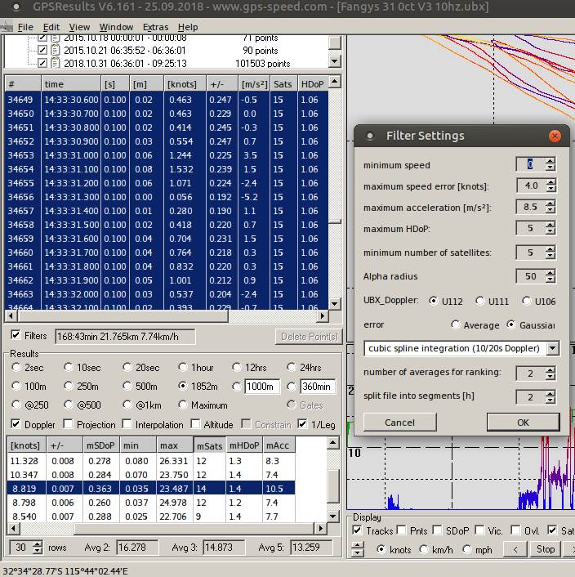Click Cancel in Filter Settings
Screen dimensions: 575x577
coord(399,423)
